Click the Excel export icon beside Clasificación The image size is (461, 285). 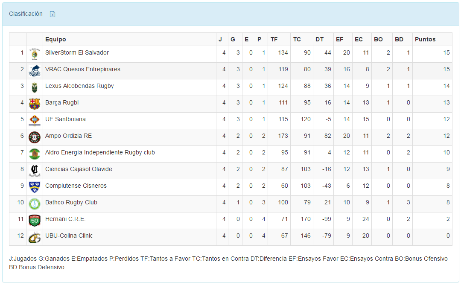pos(53,14)
